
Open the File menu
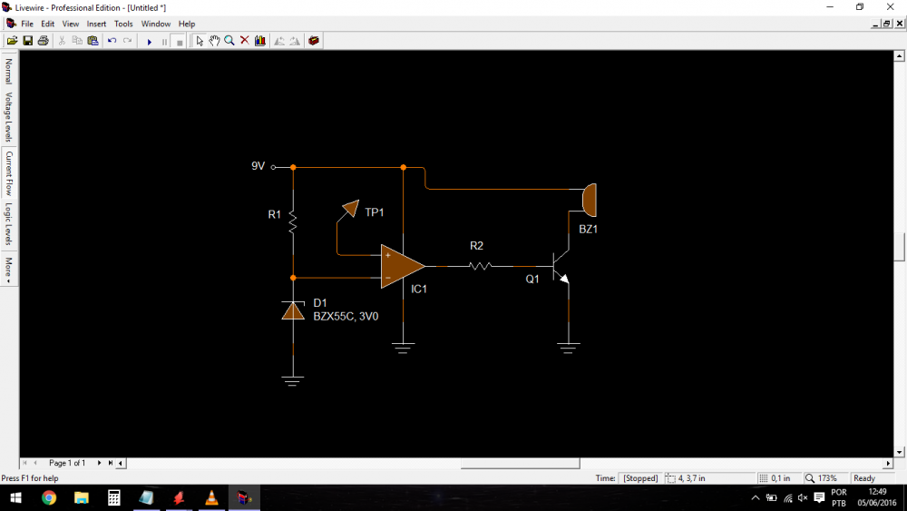(x=27, y=24)
